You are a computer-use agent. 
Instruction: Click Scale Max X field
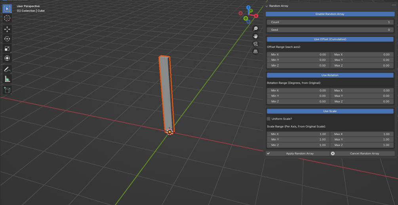pos(362,134)
